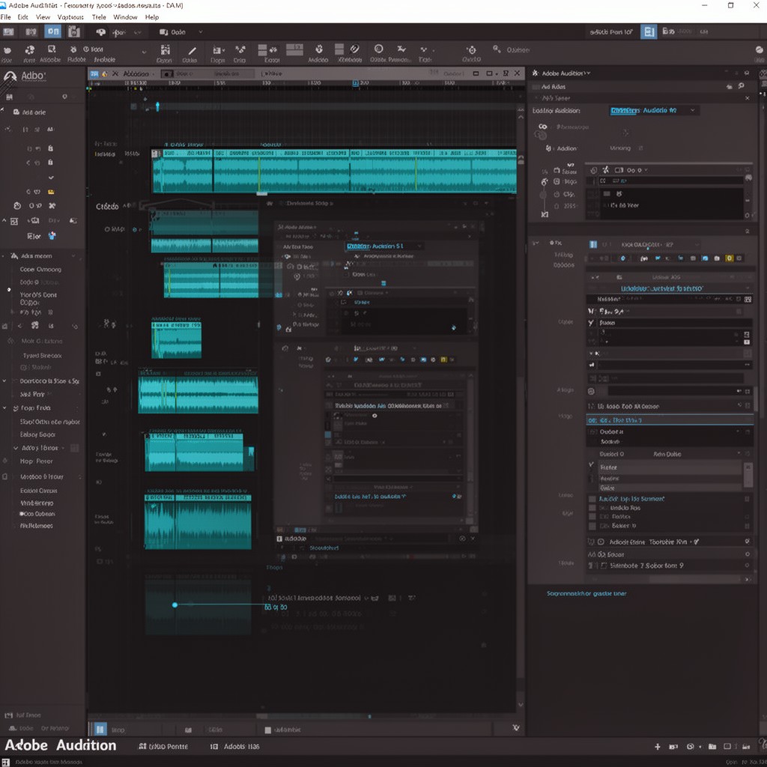Tick the Dadtor checkbox
The width and height of the screenshot is (767, 767).
592,517
